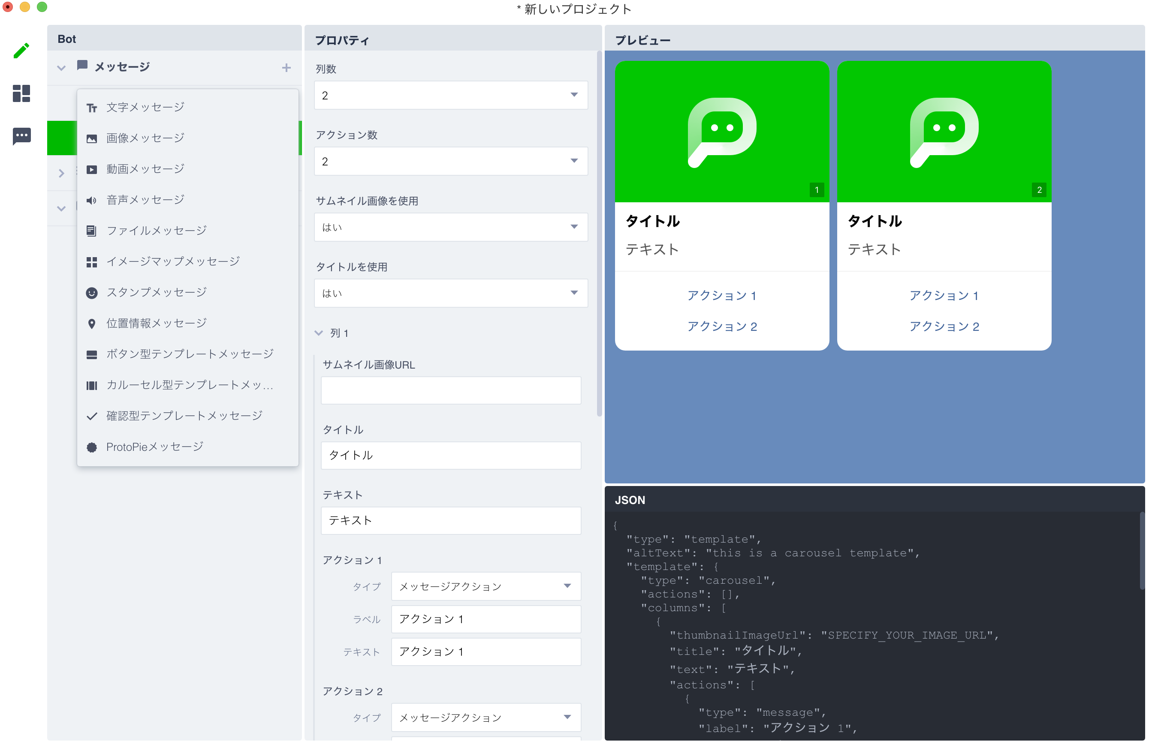Click the スタンプメッセージ smiley icon
The image size is (1152, 744).
[x=92, y=293]
